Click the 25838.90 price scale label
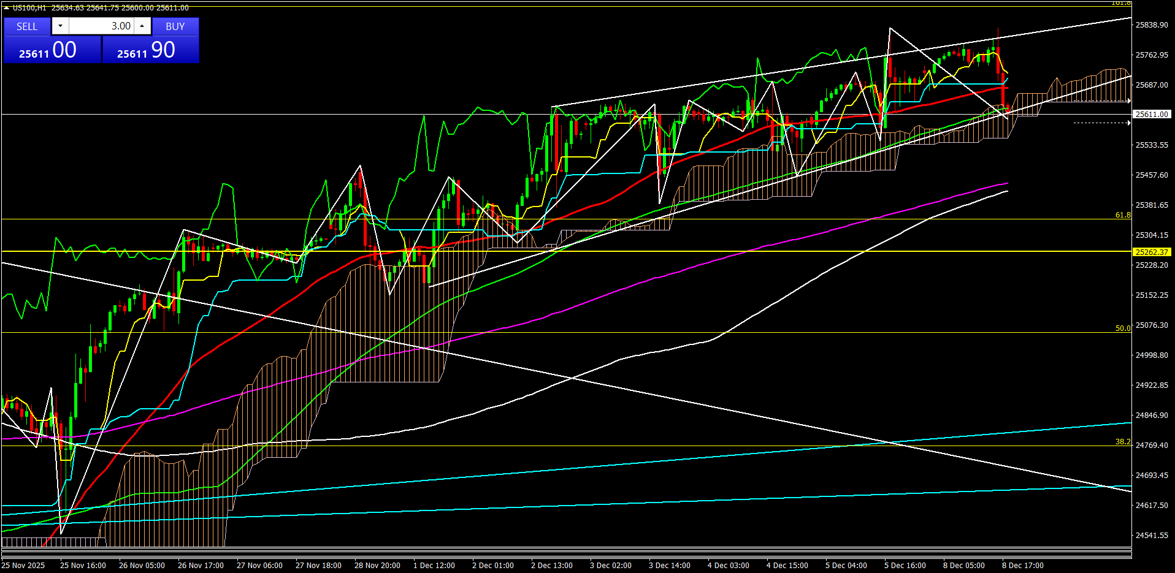1175x573 pixels. click(x=1151, y=25)
